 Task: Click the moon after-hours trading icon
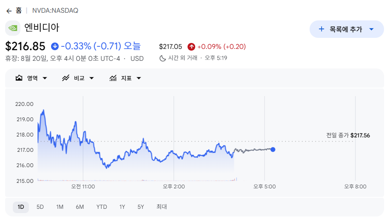162,58
